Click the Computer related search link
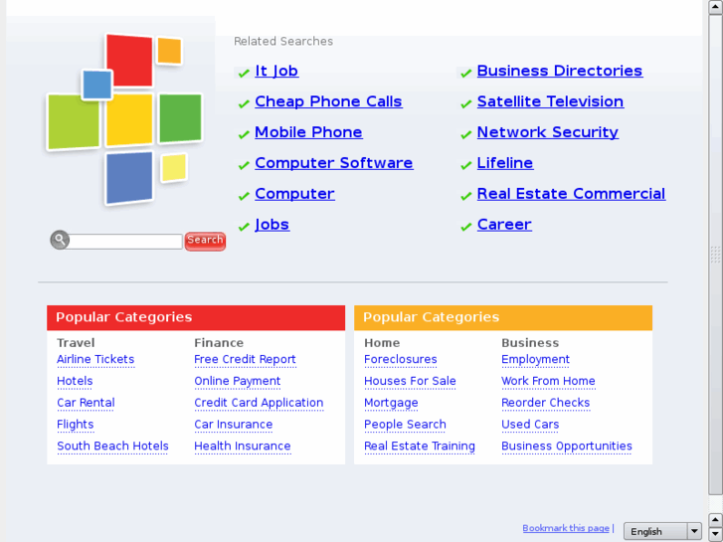 click(294, 194)
